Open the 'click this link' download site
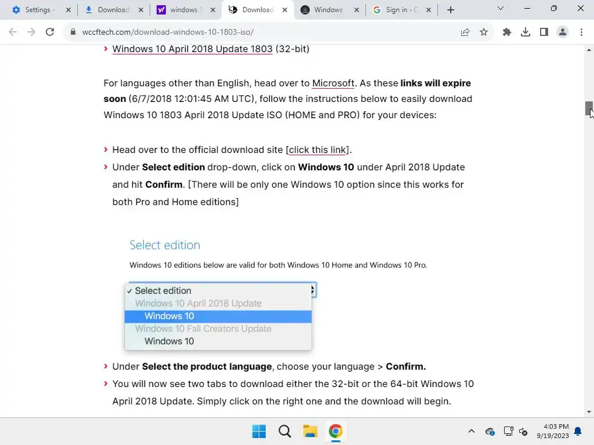Screen dimensions: 594x445 (317, 150)
